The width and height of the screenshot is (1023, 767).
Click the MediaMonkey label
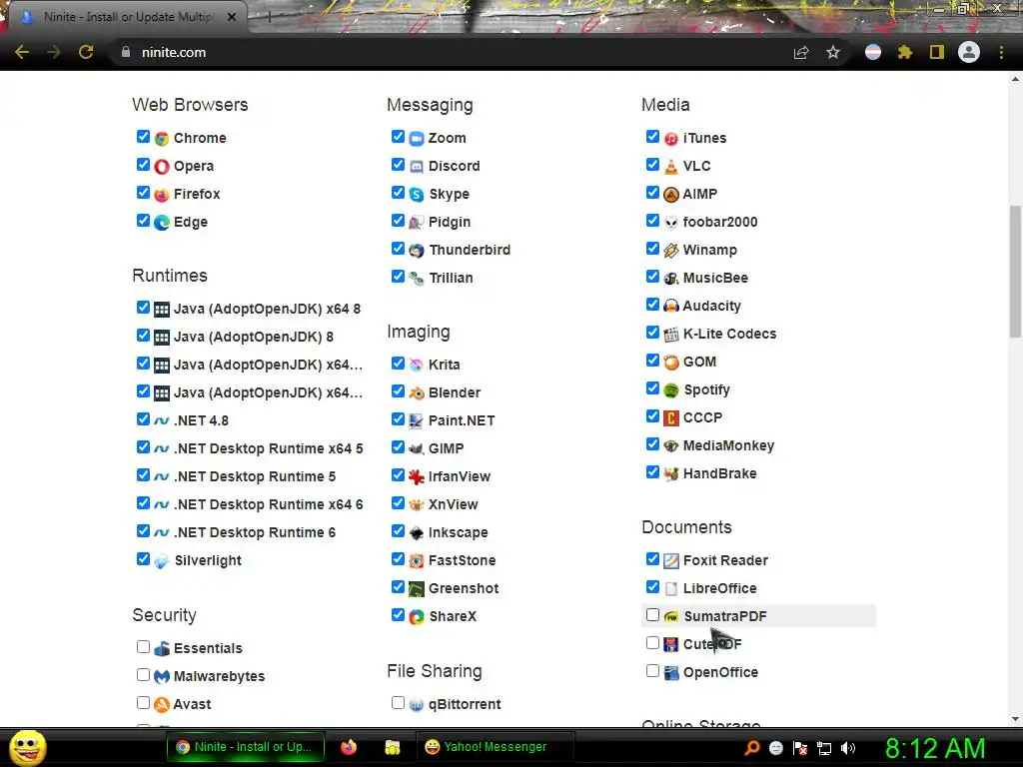point(728,446)
